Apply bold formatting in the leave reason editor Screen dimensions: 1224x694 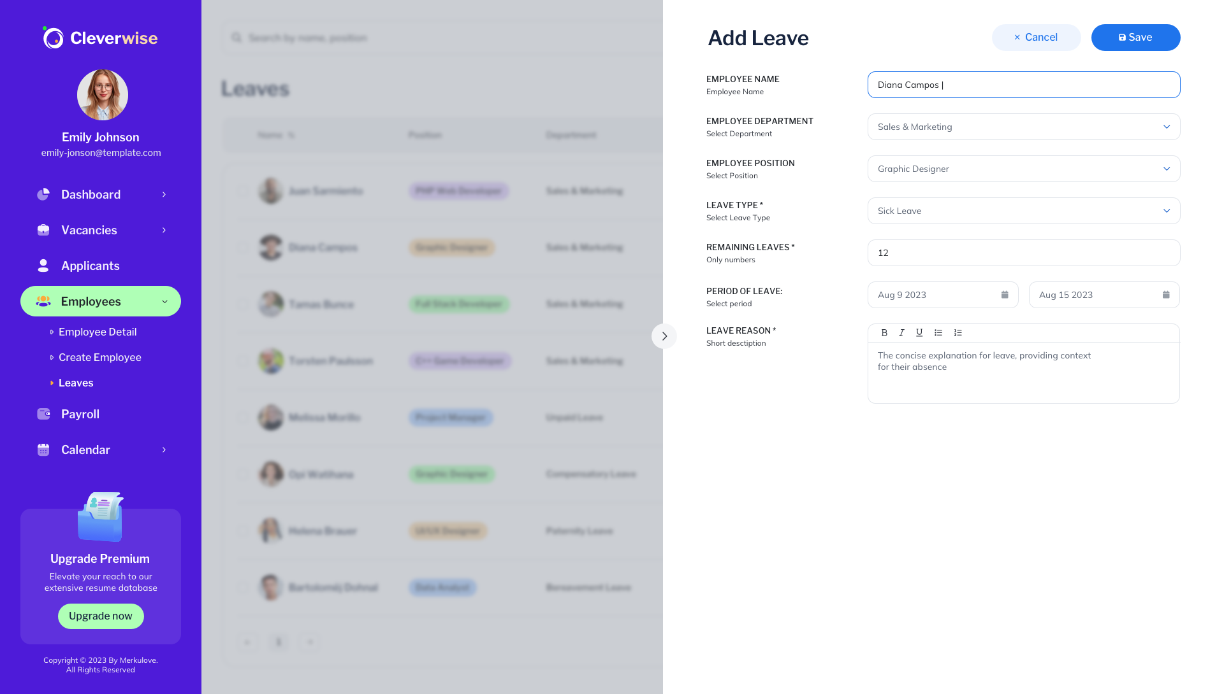click(884, 332)
